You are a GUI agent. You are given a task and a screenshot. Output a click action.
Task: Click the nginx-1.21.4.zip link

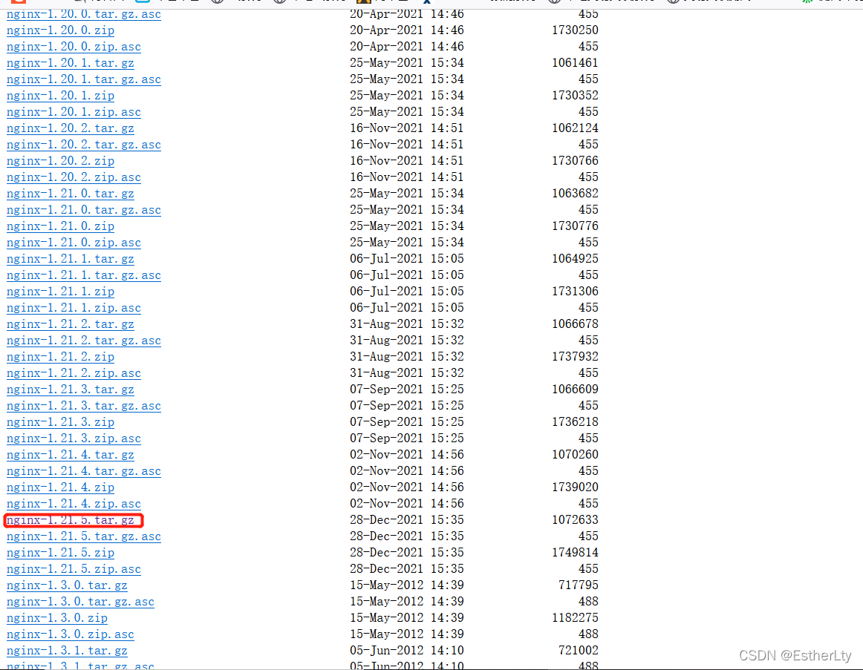coord(61,487)
